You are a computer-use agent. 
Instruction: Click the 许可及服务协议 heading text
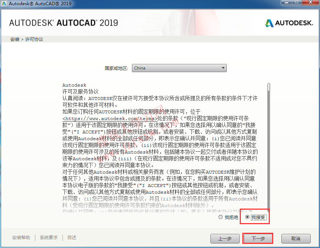80,91
